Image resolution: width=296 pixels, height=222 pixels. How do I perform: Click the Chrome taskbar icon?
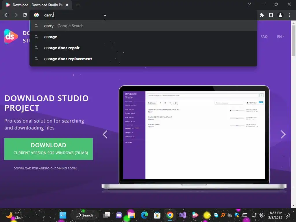tap(170, 215)
